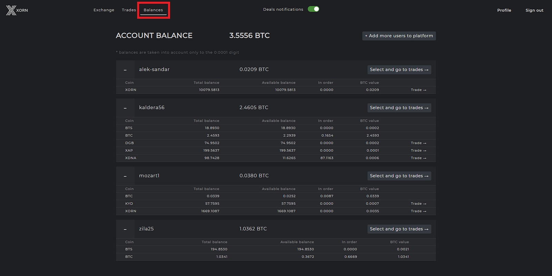Screen dimensions: 552x276
Task: Open Profile page
Action: tap(504, 10)
